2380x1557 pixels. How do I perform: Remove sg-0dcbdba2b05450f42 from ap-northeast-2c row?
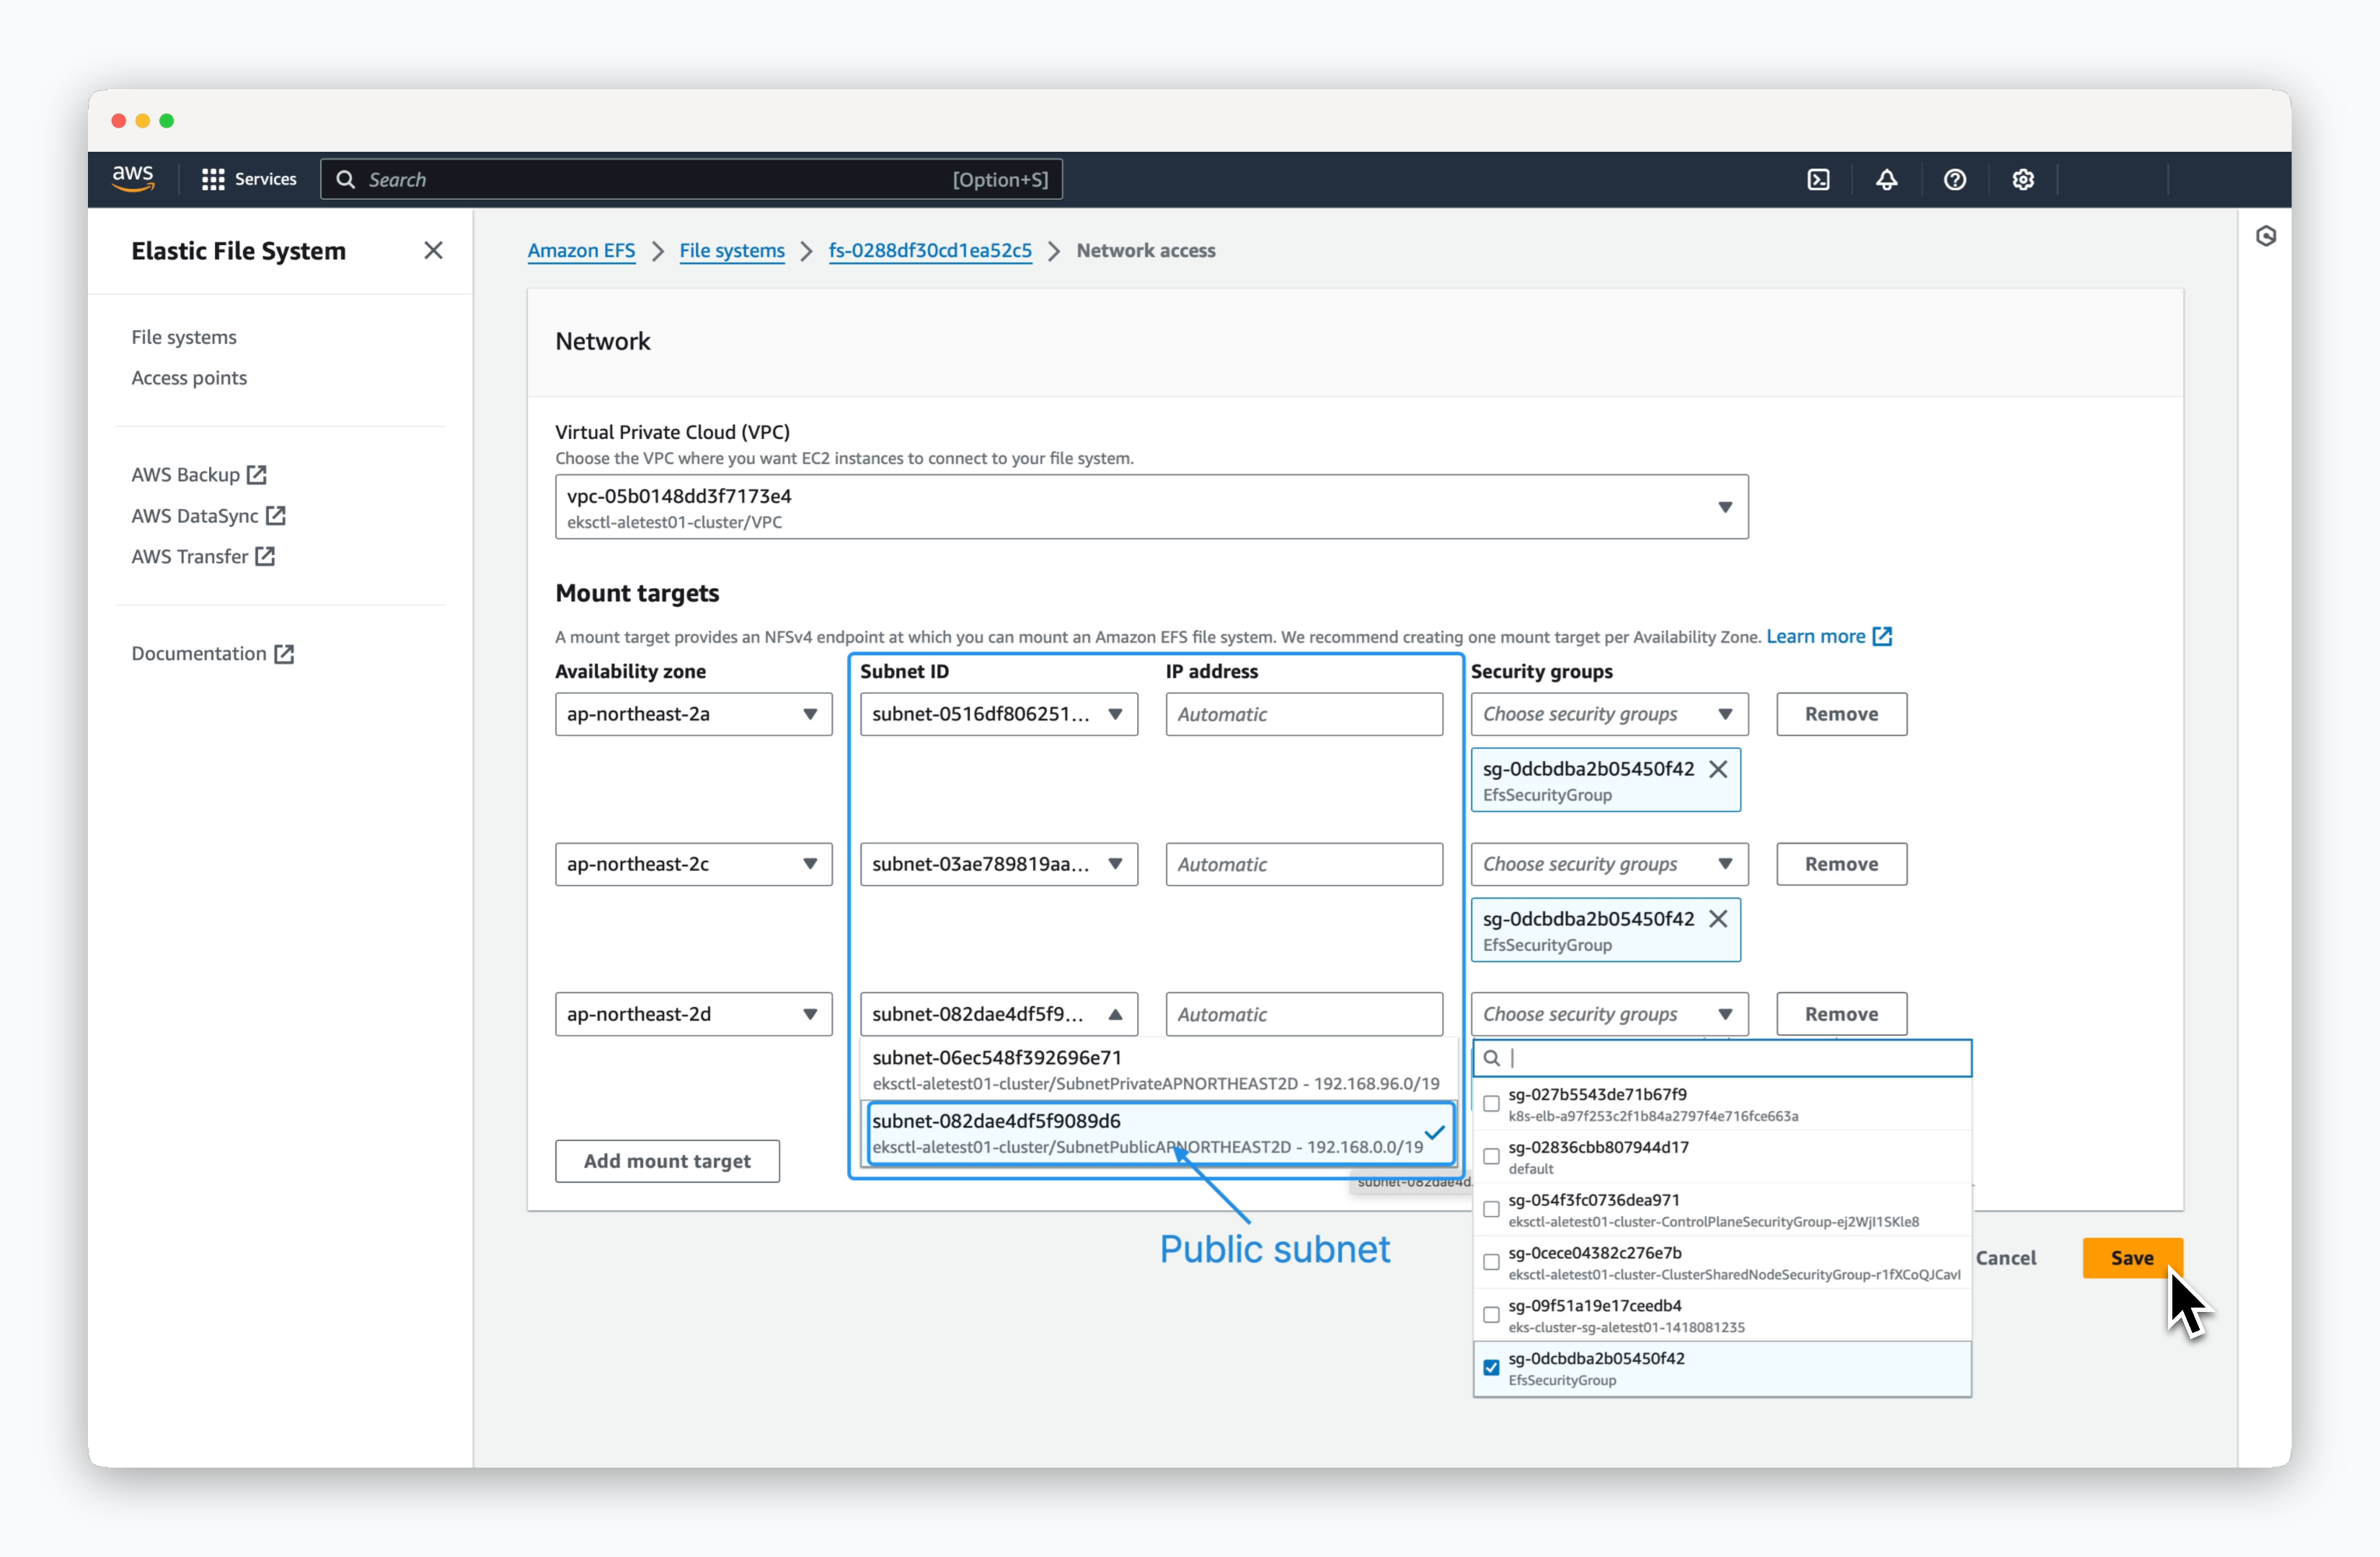(1718, 919)
